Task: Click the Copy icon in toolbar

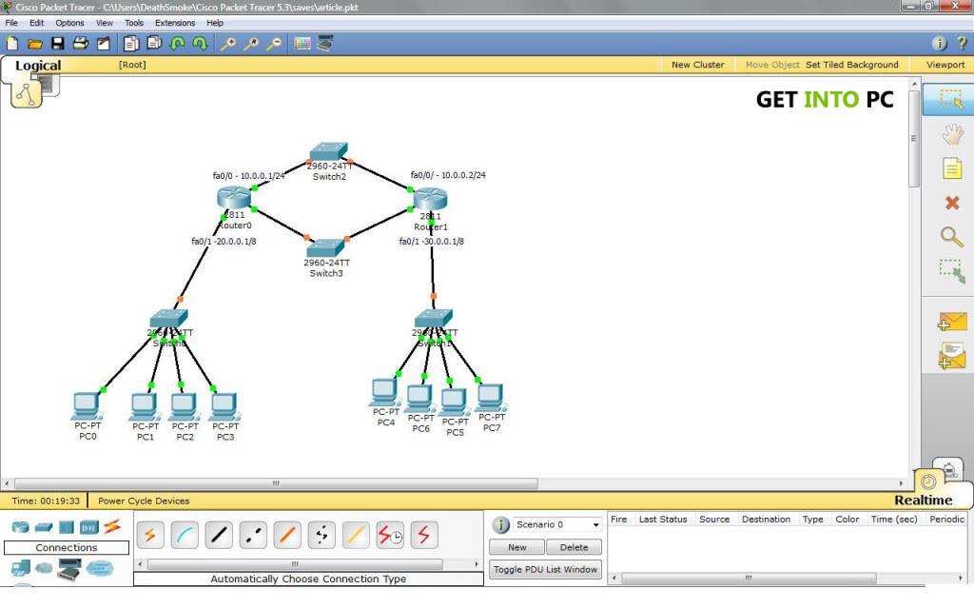Action: (131, 44)
